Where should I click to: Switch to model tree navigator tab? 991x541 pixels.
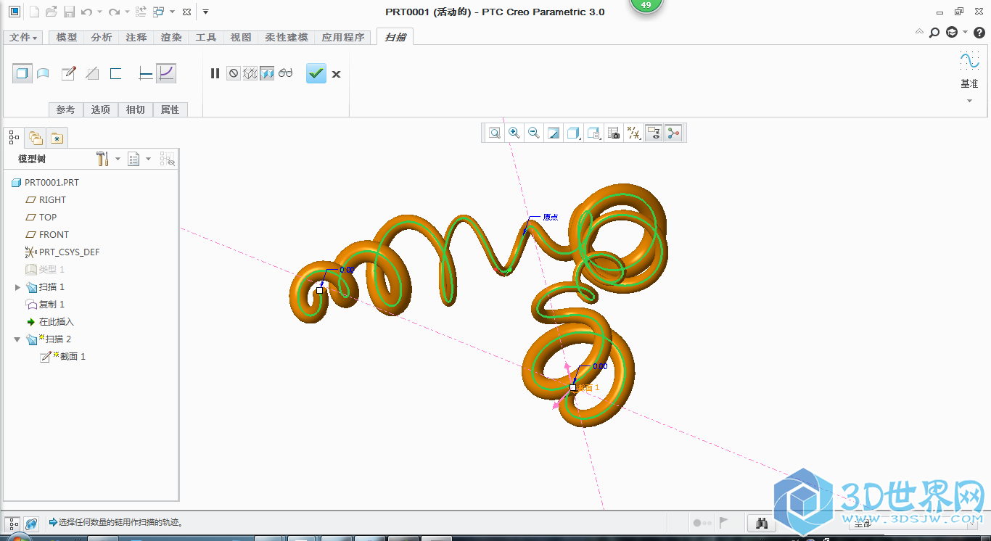(x=14, y=137)
